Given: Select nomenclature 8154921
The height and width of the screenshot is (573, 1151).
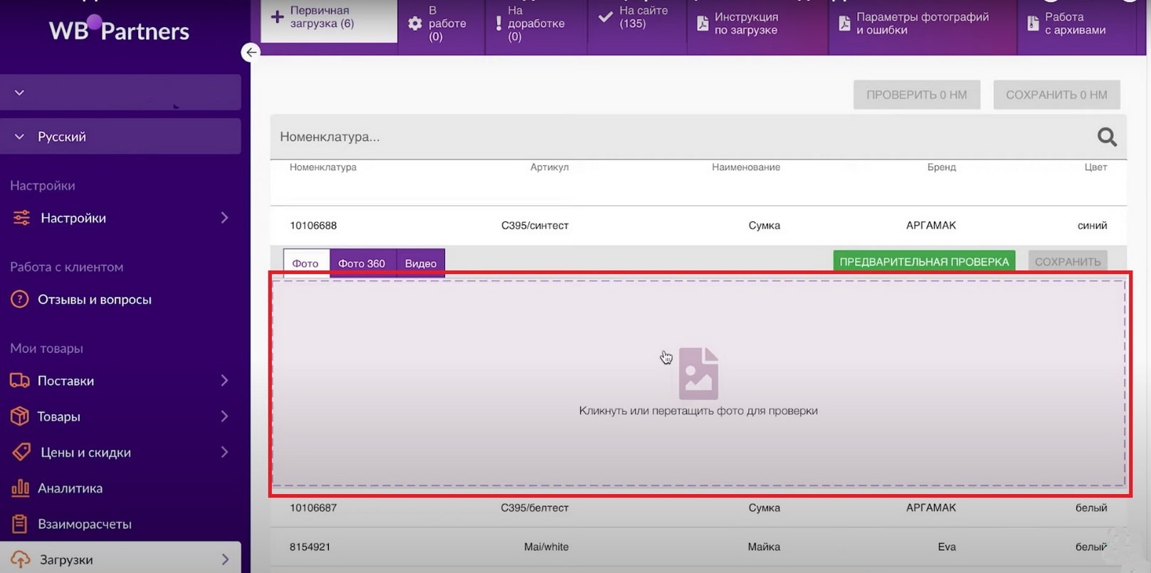Looking at the screenshot, I should pos(310,547).
